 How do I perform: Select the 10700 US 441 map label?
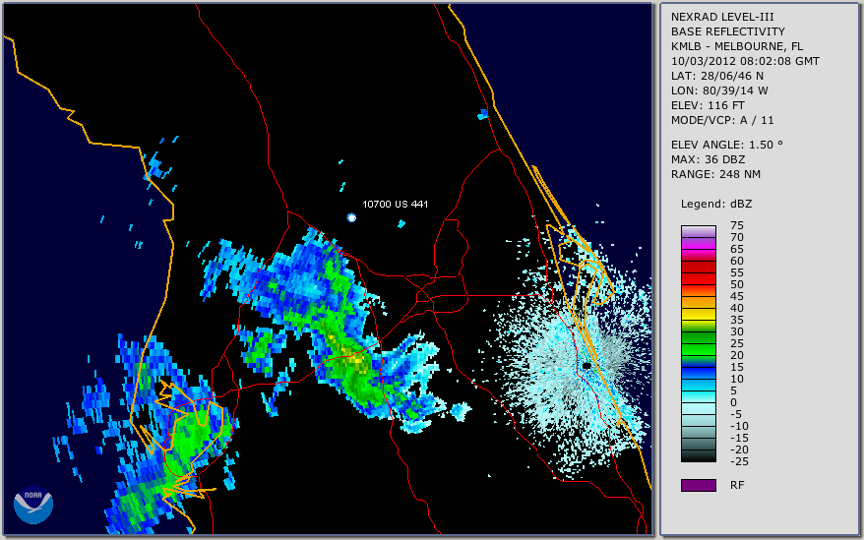pos(395,204)
